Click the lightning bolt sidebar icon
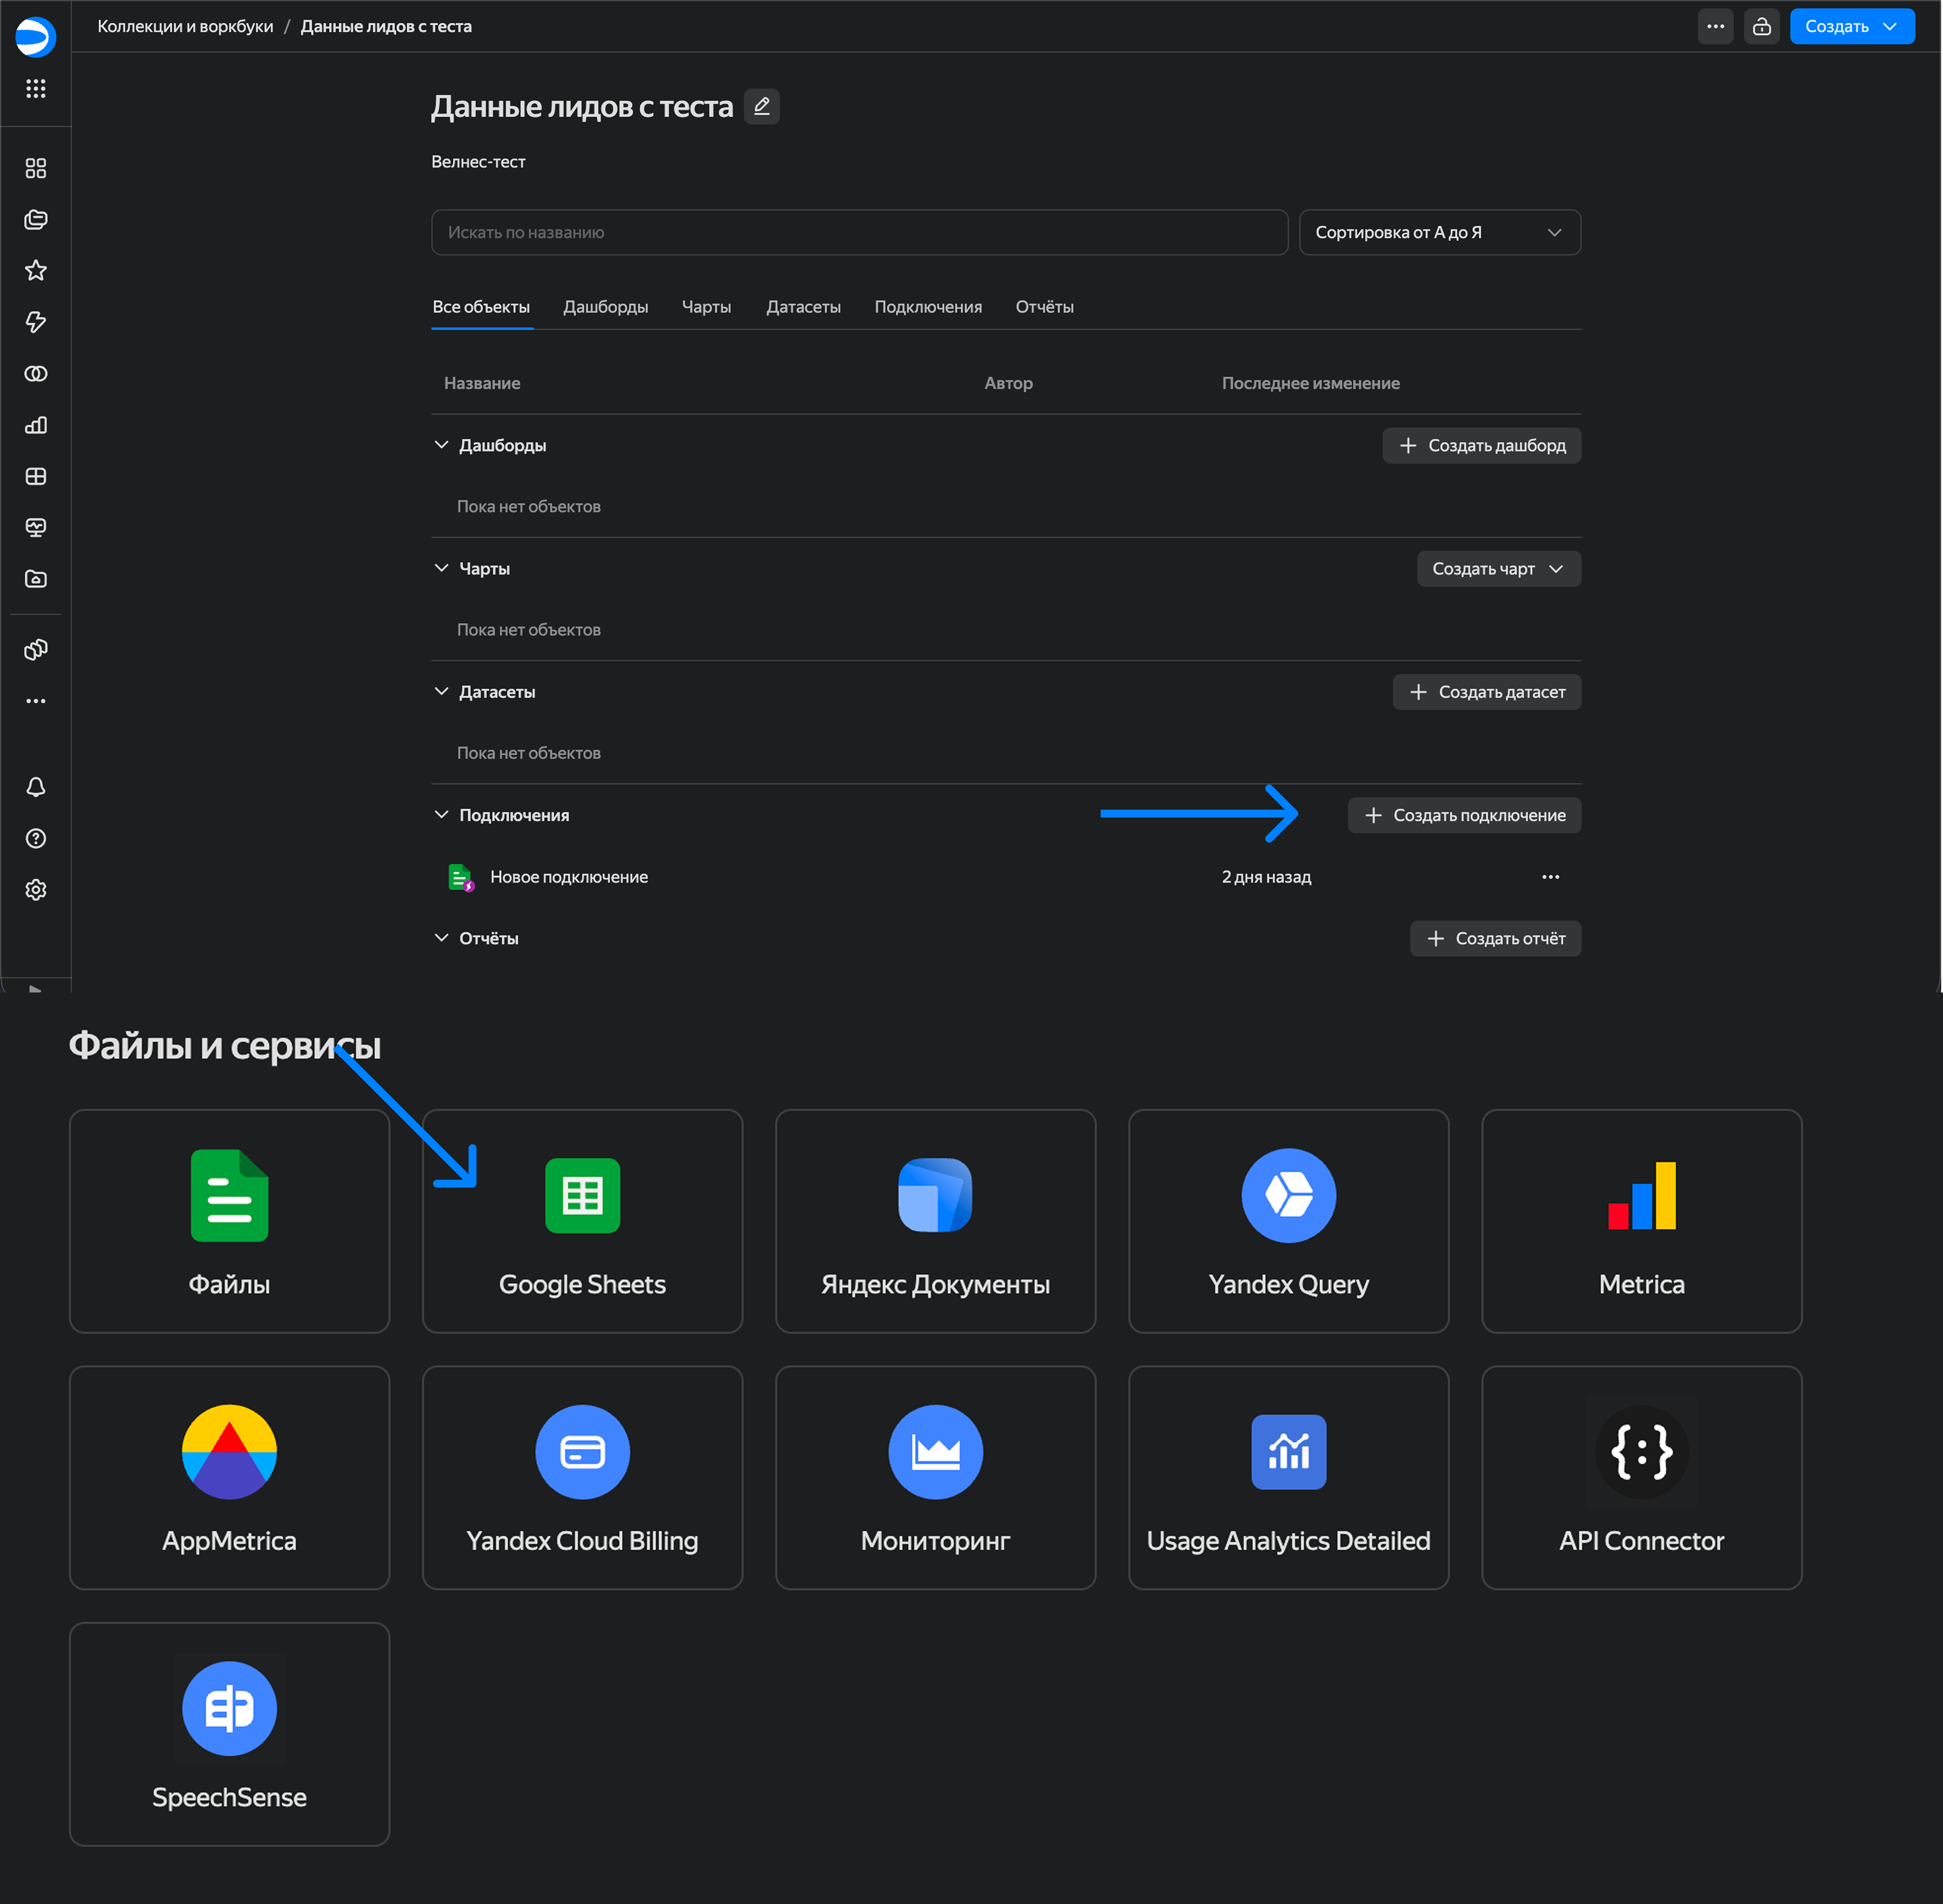The width and height of the screenshot is (1943, 1904). (36, 322)
